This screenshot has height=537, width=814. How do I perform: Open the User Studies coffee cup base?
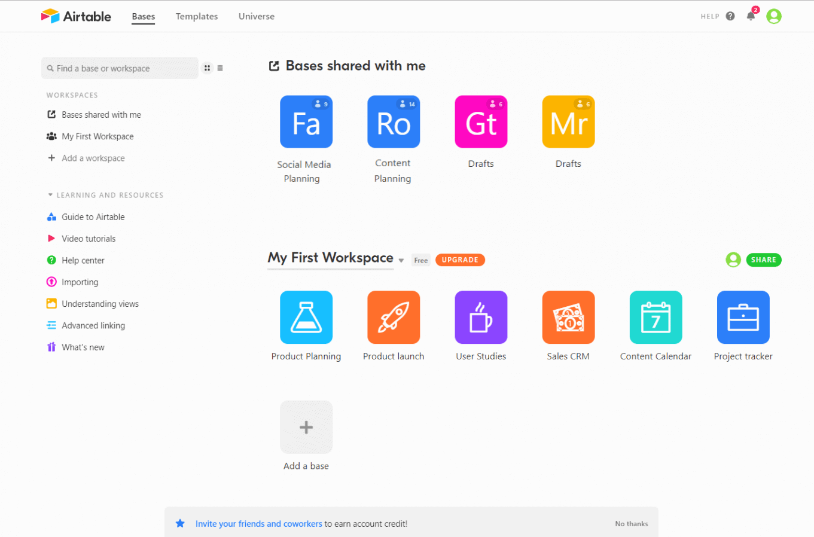point(481,317)
